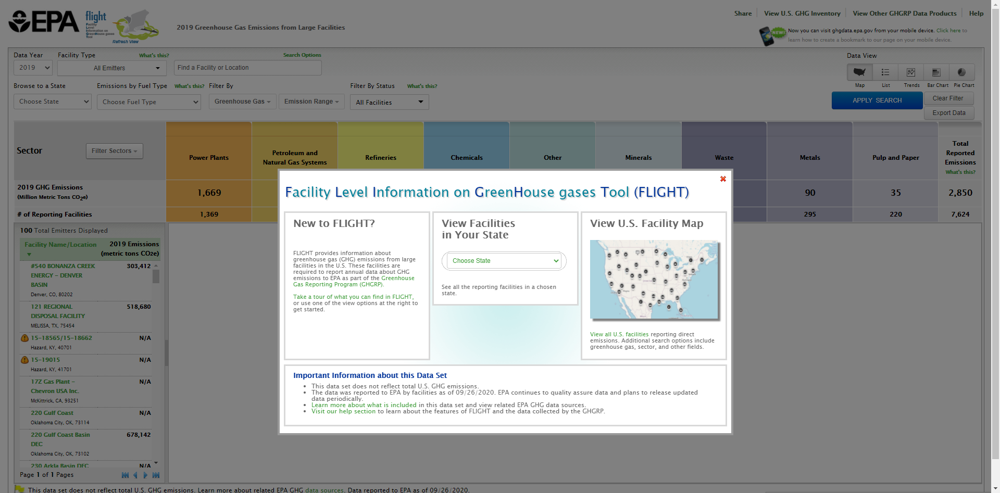This screenshot has width=1000, height=493.
Task: Open 'Take a tour' link in dialog
Action: pyautogui.click(x=353, y=297)
